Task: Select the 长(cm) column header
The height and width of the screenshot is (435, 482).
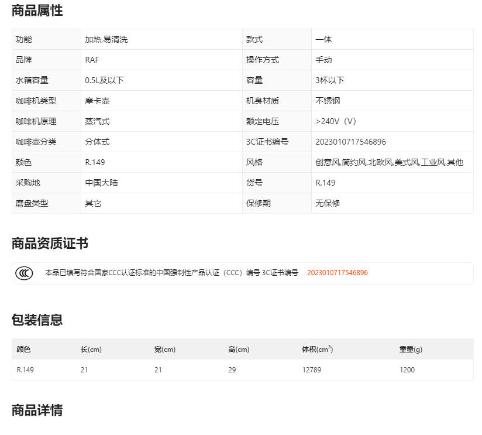Action: pos(91,350)
